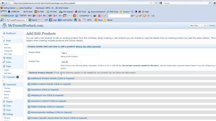The height and width of the screenshot is (121, 216).
Task: Open the Facebook Login toolbar icon
Action: [51, 20]
